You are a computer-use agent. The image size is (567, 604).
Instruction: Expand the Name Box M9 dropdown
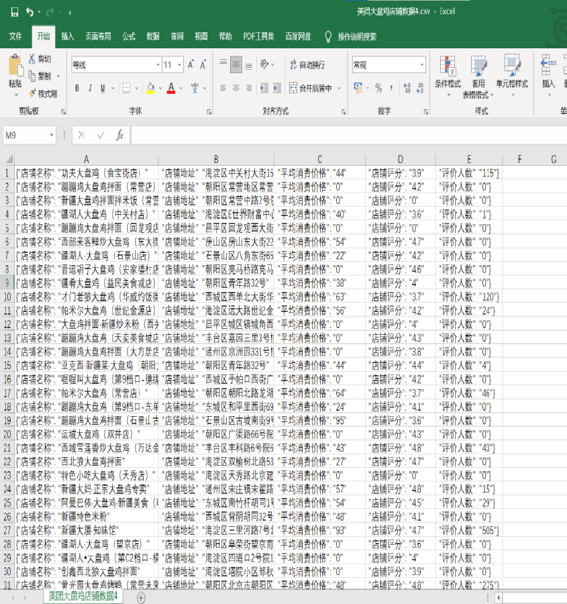pyautogui.click(x=51, y=135)
